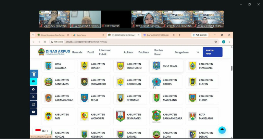This screenshot has height=139, width=263.
Task: Open the Publikasi menu item
Action: tap(144, 52)
